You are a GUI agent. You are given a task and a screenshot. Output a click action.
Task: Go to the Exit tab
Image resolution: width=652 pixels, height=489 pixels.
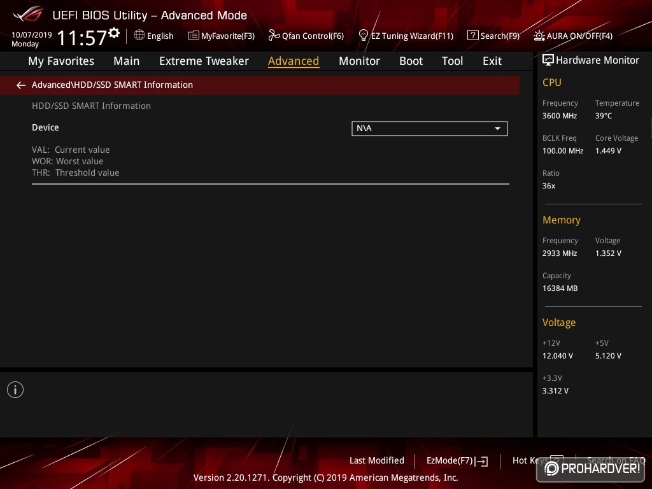(x=492, y=61)
